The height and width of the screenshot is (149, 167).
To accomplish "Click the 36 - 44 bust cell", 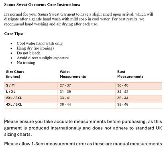I will tap(123, 98).
